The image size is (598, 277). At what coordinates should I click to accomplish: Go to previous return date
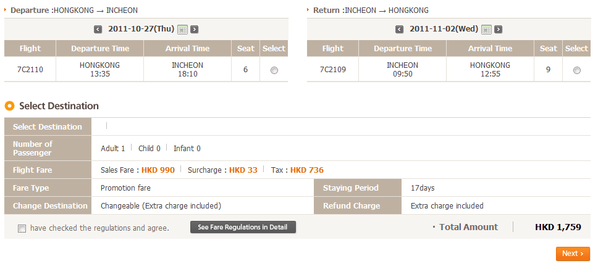399,29
